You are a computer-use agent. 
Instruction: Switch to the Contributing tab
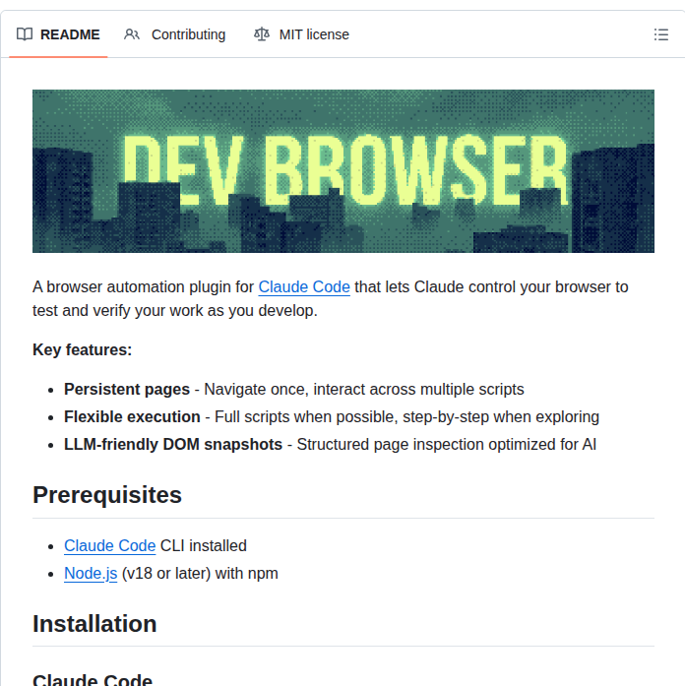(174, 34)
